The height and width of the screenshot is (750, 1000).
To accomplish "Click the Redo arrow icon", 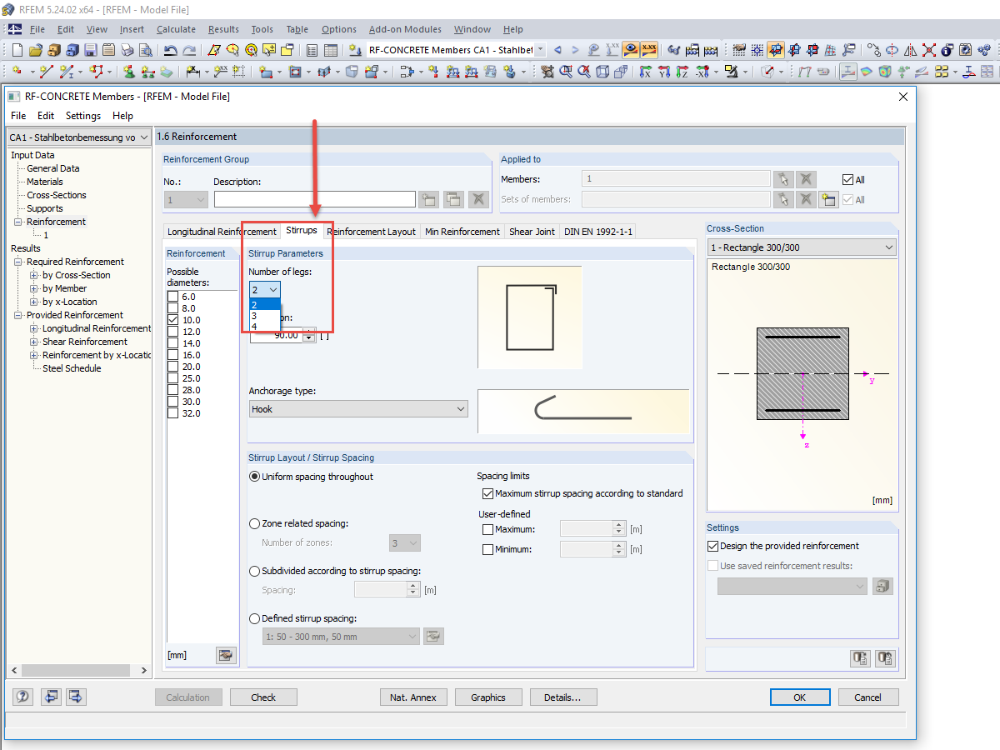I will click(x=189, y=50).
